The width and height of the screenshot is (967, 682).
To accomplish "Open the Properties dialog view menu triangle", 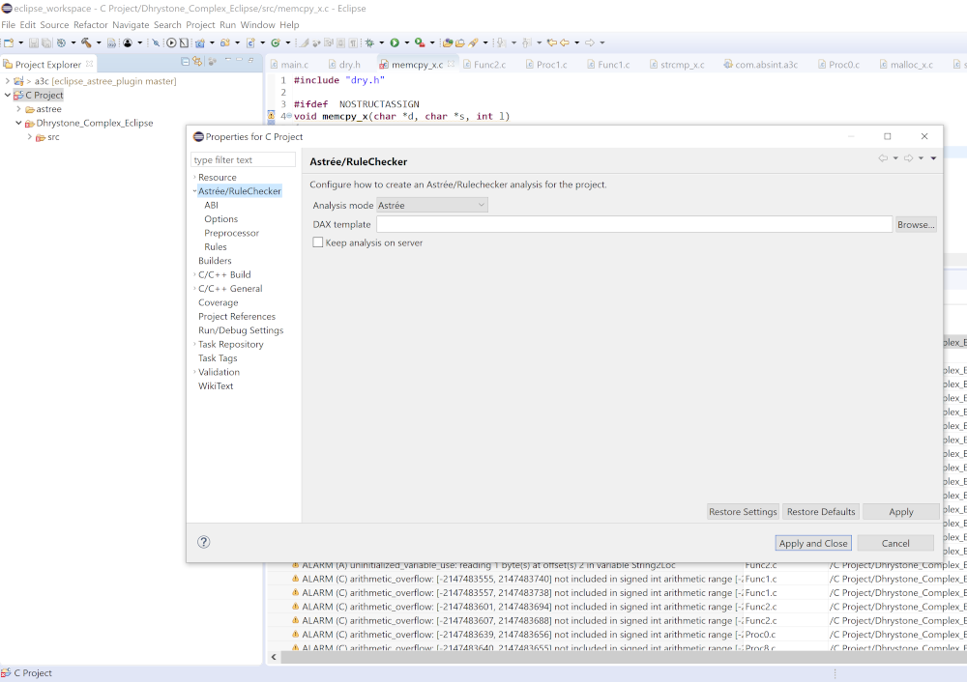I will tap(934, 158).
